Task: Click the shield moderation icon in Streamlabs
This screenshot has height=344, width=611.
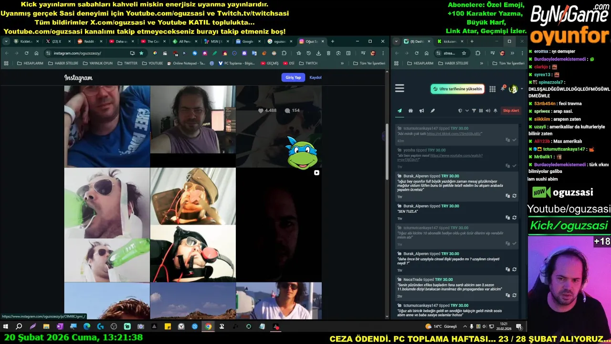Action: 460,111
